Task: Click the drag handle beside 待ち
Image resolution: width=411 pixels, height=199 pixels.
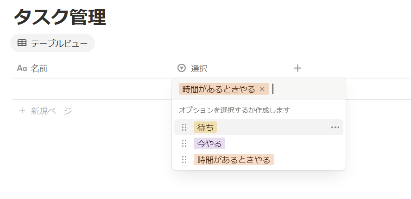Action: [184, 127]
